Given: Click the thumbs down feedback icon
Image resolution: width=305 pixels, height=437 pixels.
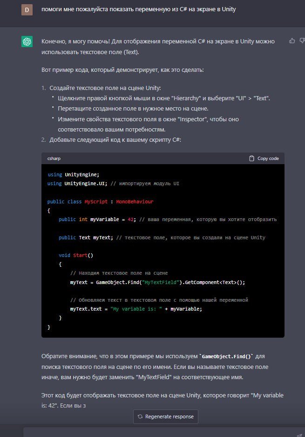Looking at the screenshot, I should [x=302, y=41].
